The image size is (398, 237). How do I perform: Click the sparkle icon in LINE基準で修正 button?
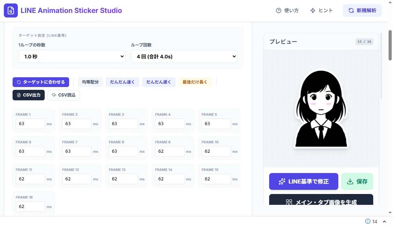[282, 181]
